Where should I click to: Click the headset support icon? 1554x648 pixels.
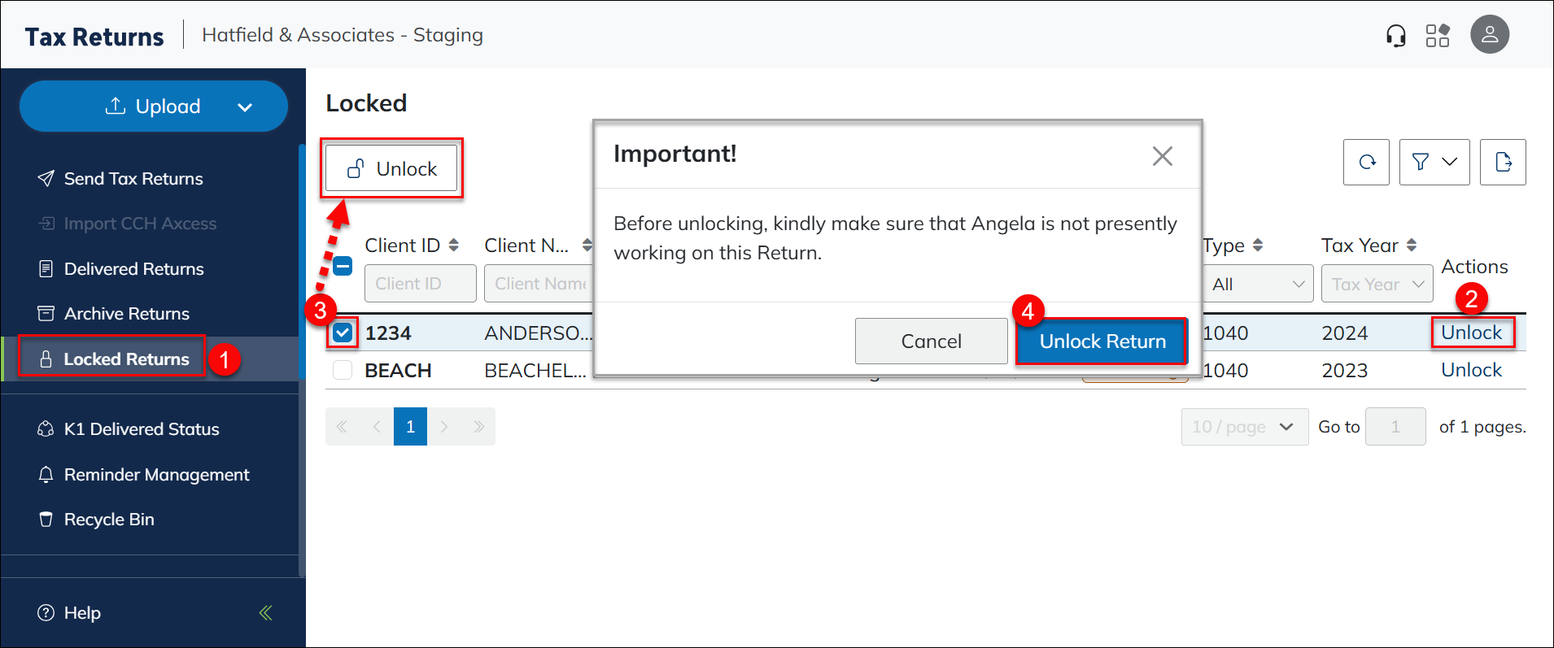click(1395, 36)
